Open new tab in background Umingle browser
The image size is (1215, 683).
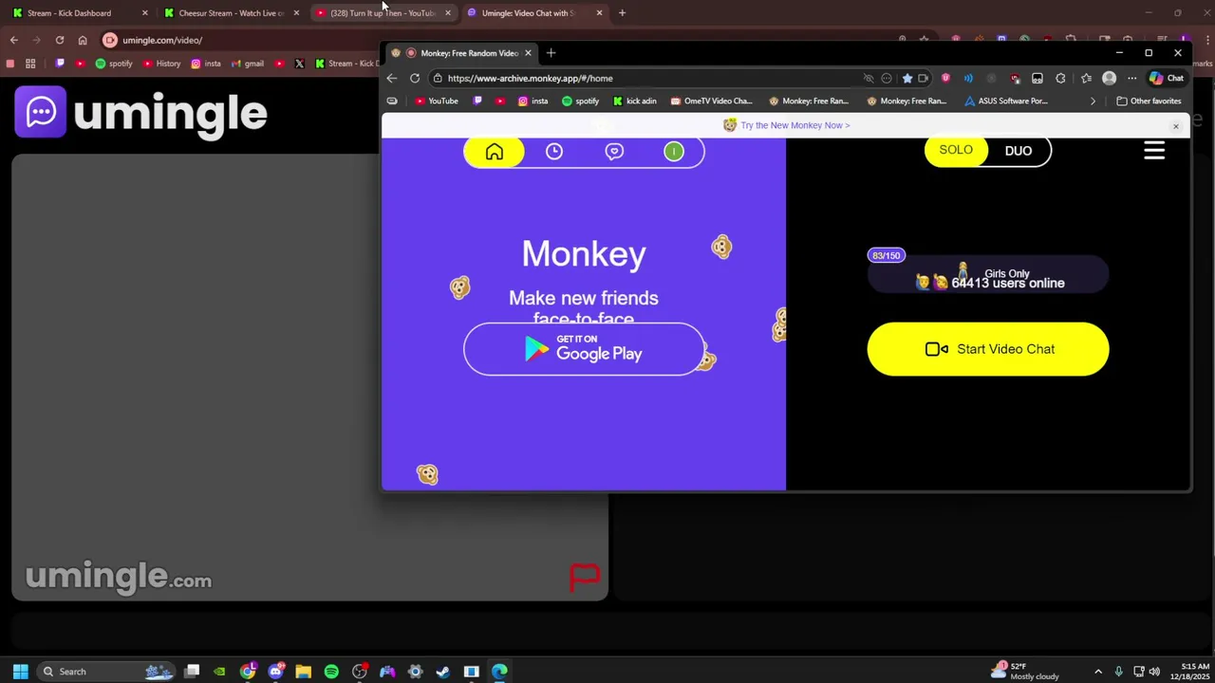pos(622,13)
